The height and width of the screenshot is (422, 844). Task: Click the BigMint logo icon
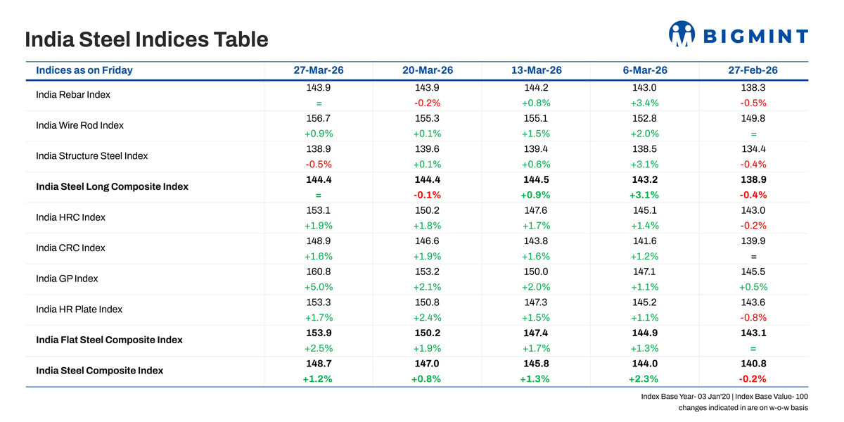[x=682, y=34]
